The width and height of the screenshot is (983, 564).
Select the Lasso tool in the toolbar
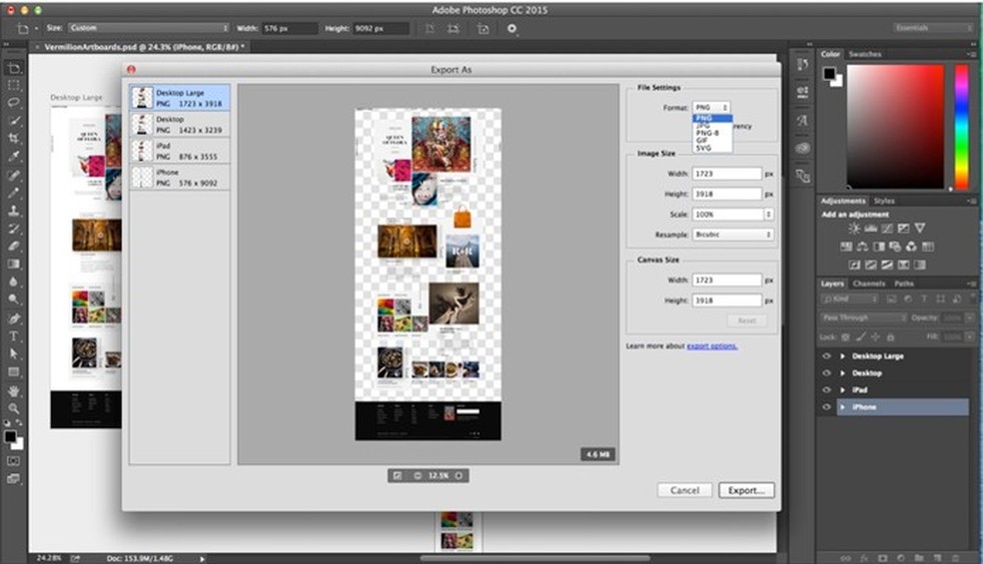coord(14,102)
